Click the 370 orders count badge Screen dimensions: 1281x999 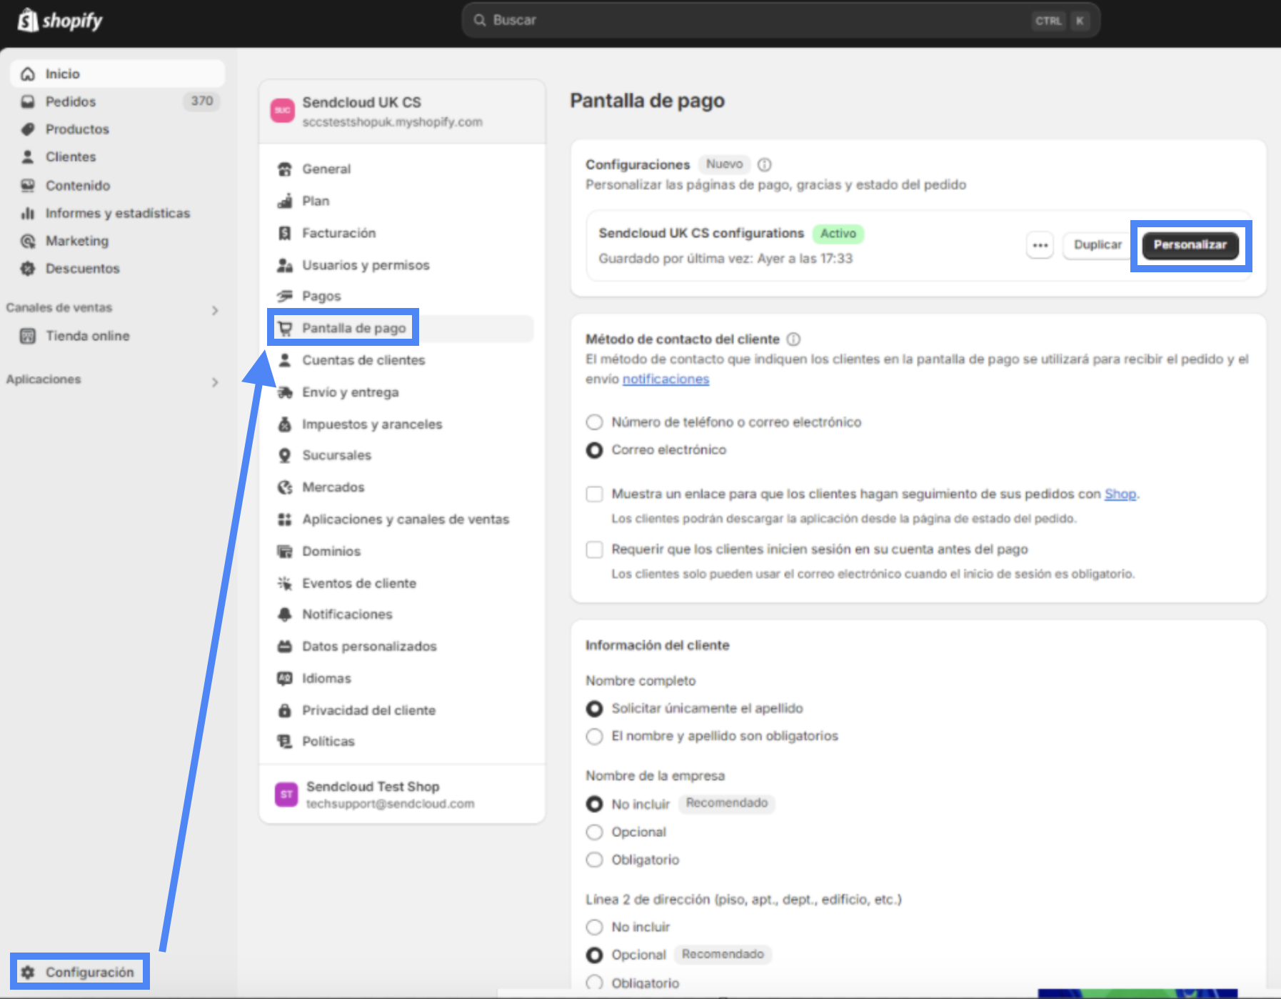[x=202, y=101]
